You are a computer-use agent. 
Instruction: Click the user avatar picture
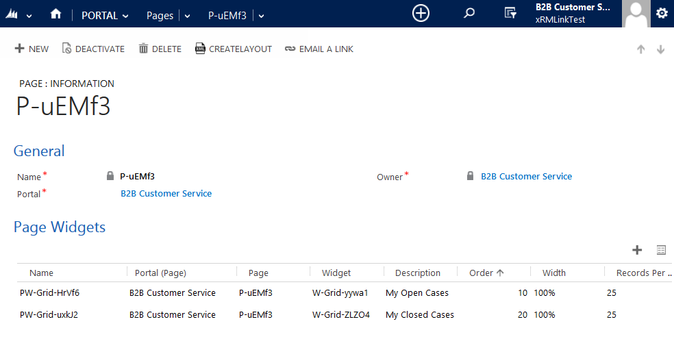(x=636, y=14)
